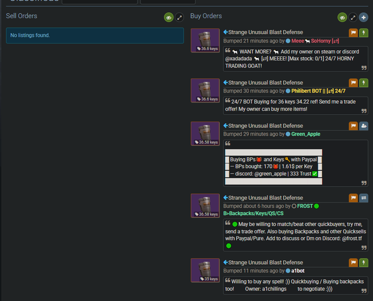Select FROST's 'May be willing to match' comment
Image resolution: width=373 pixels, height=301 pixels.
point(295,235)
